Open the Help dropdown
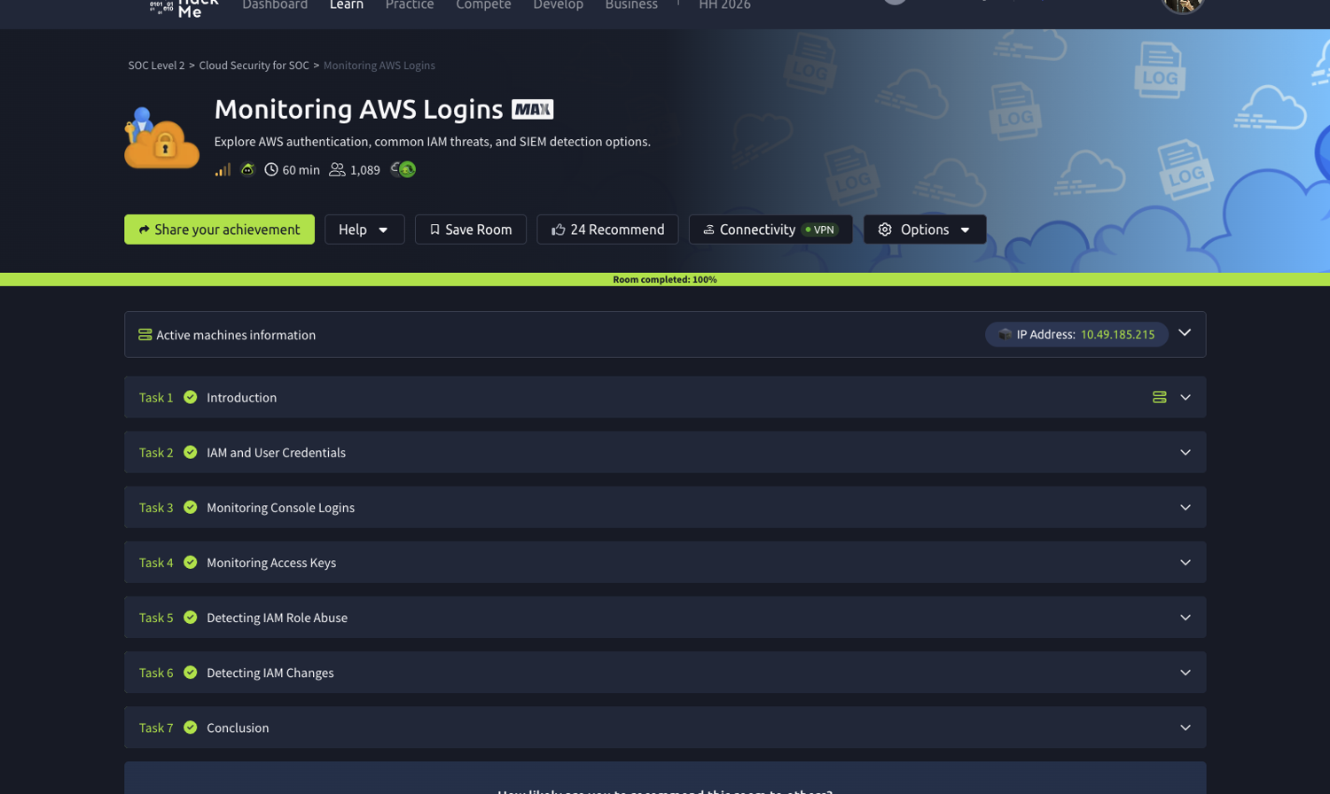The width and height of the screenshot is (1330, 794). click(364, 230)
